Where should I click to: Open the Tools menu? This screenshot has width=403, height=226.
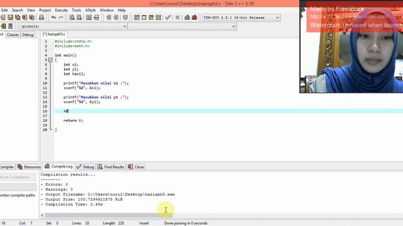click(76, 10)
